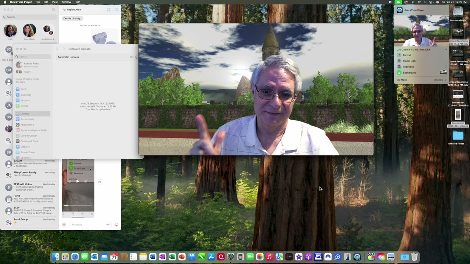This screenshot has width=470, height=264.
Task: Click the Messages search field
Action: [29, 17]
